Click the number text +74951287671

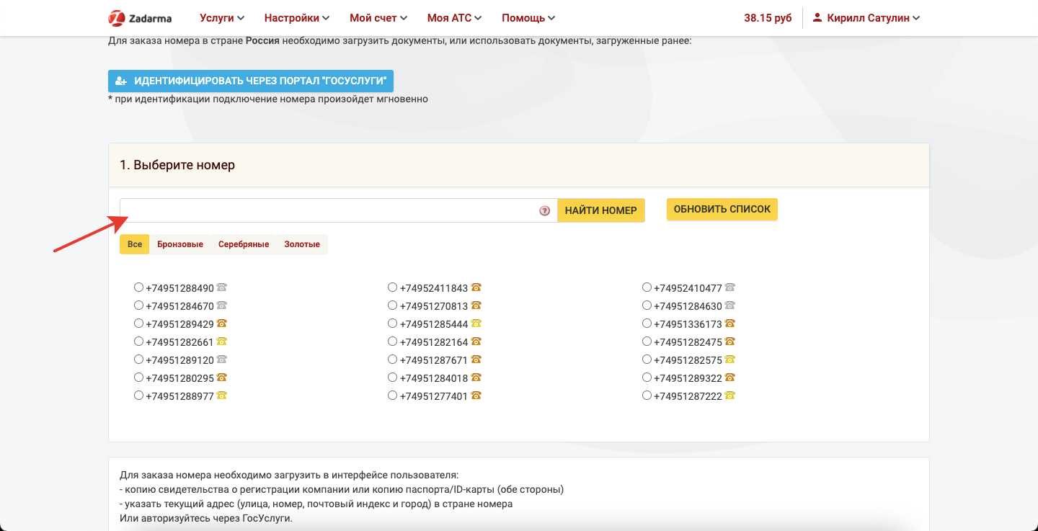pyautogui.click(x=434, y=360)
